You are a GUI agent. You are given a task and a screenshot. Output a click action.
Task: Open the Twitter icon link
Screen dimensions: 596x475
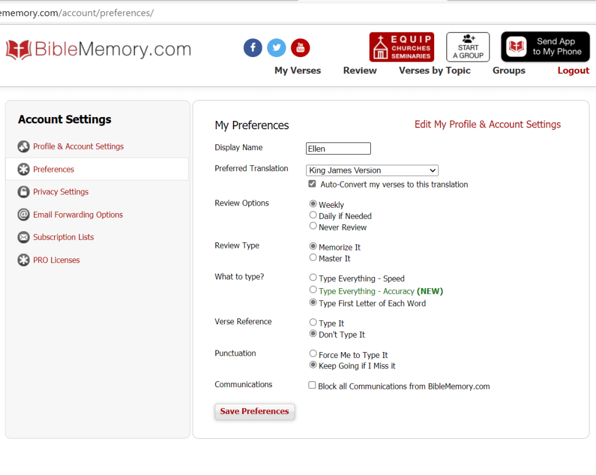click(x=276, y=48)
